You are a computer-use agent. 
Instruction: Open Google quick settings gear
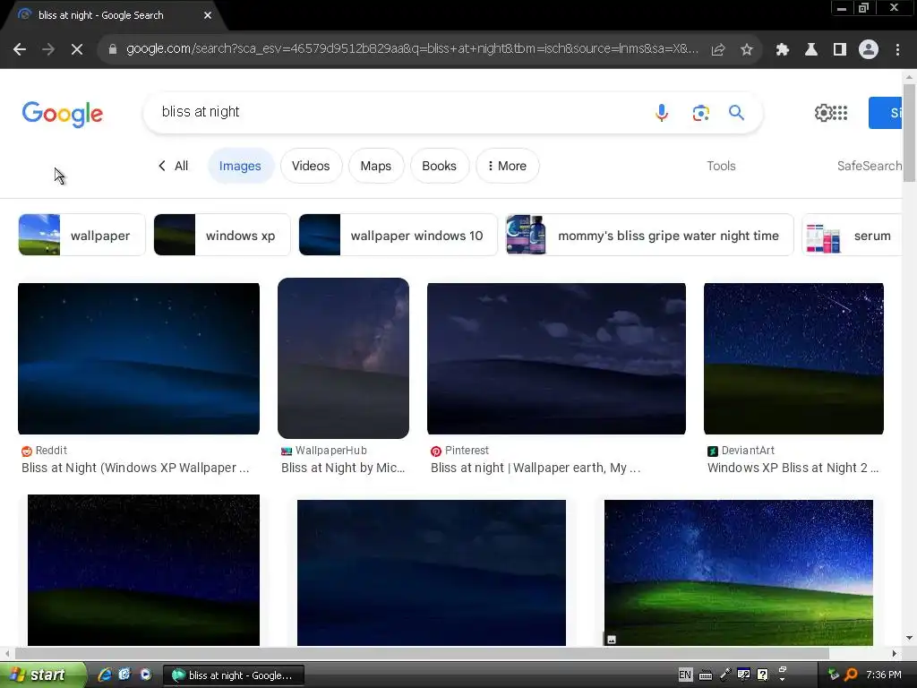[822, 112]
